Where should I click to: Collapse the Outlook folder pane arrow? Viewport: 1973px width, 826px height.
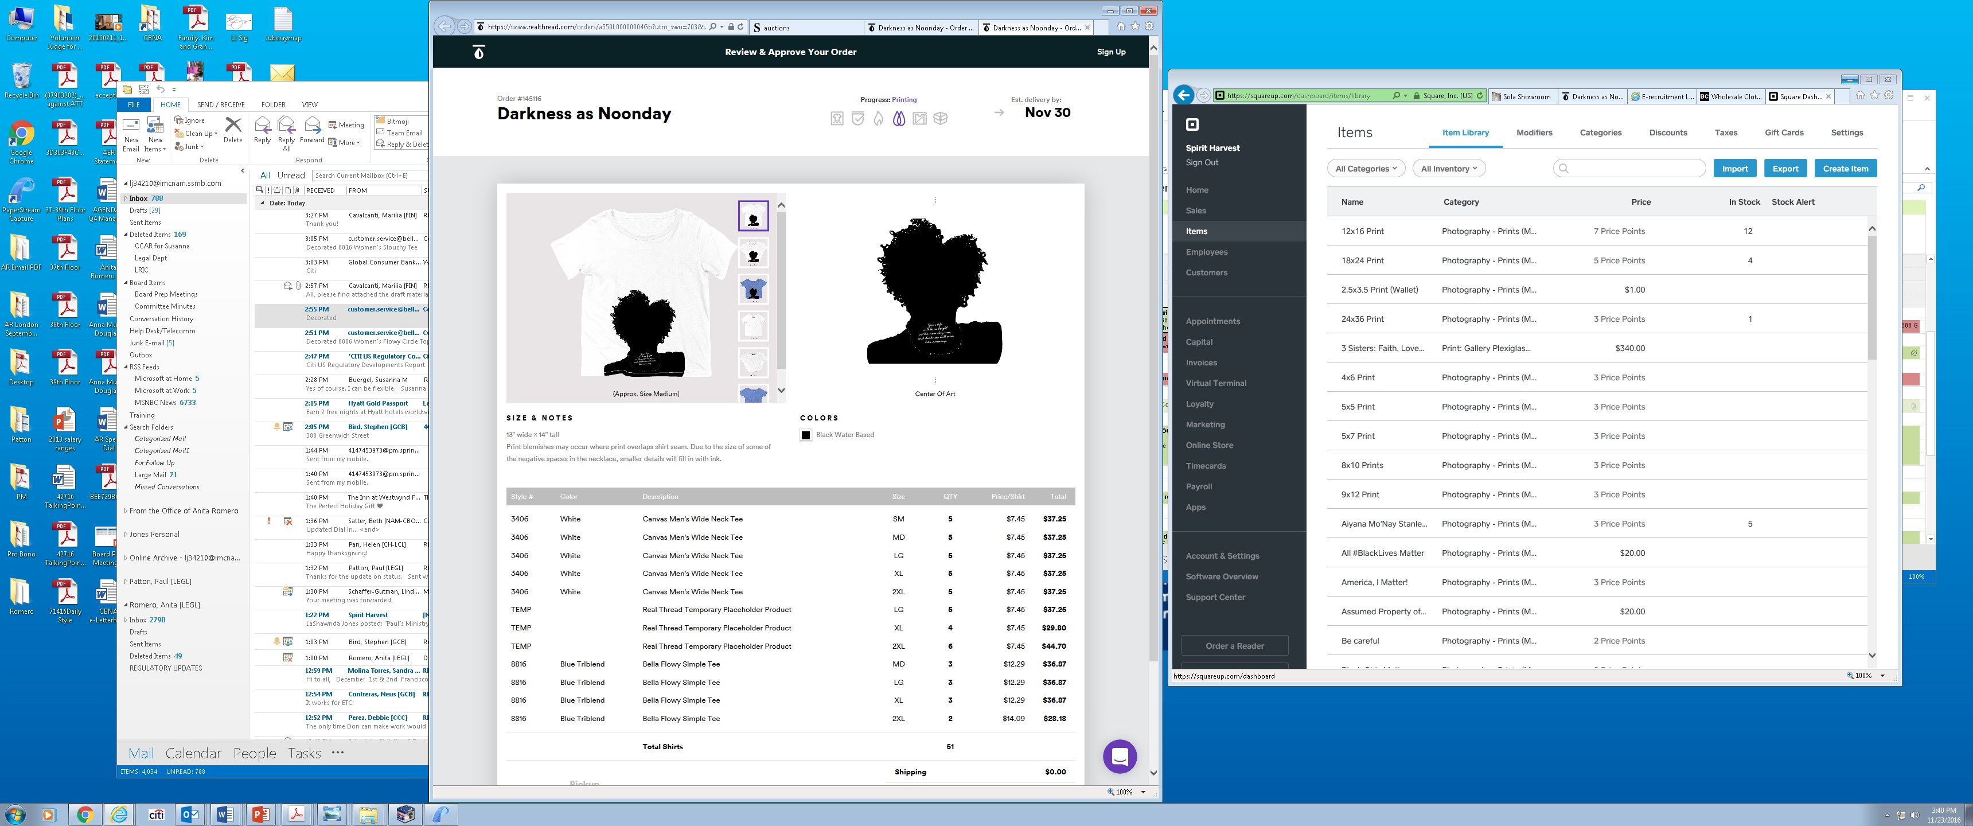point(242,171)
